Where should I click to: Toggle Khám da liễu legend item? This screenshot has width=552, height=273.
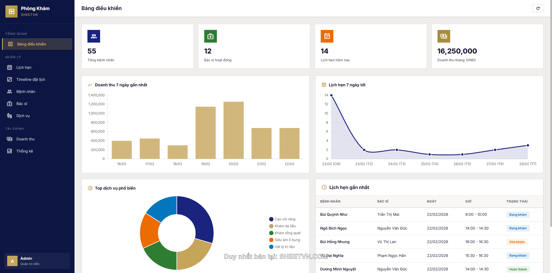[282, 226]
